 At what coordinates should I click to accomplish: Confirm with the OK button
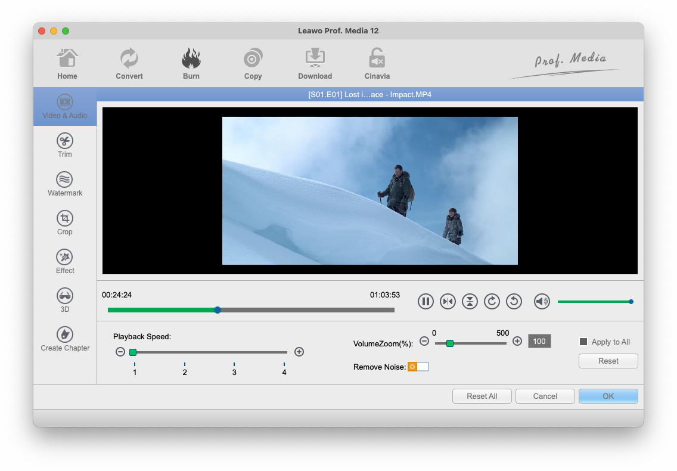tap(608, 396)
